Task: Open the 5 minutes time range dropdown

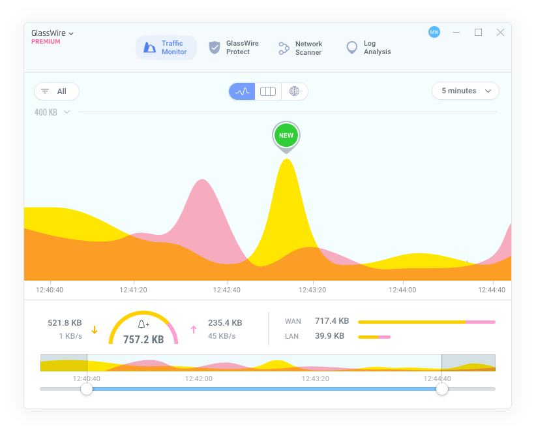Action: tap(465, 91)
